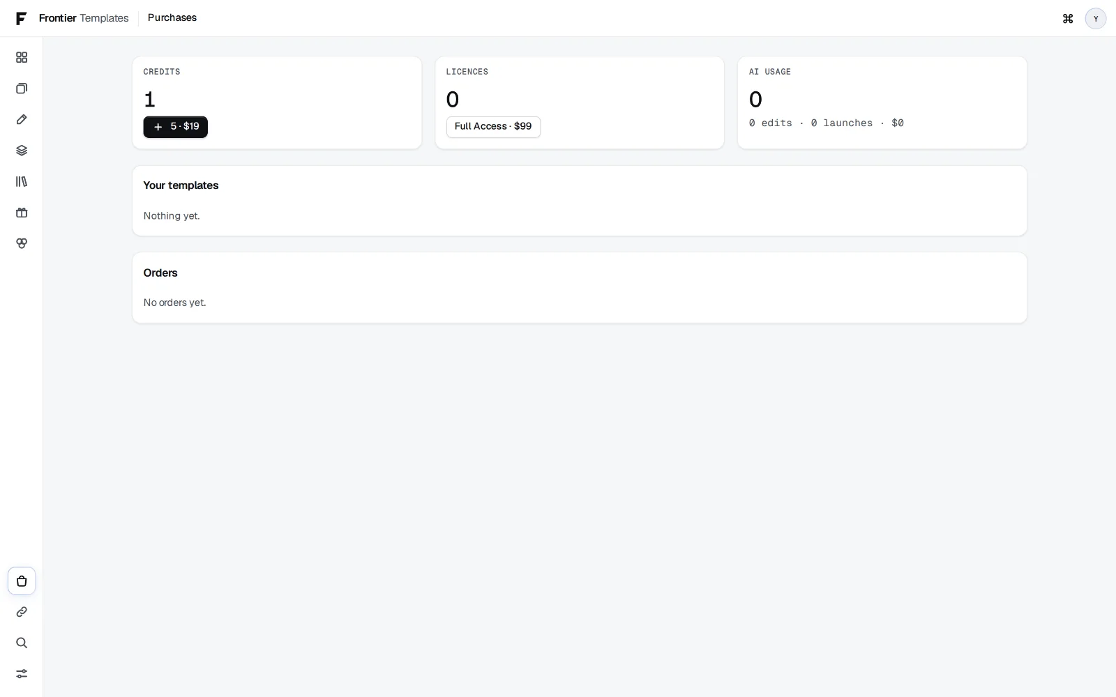Image resolution: width=1116 pixels, height=697 pixels.
Task: Click the 'No orders yet.' text
Action: click(175, 302)
